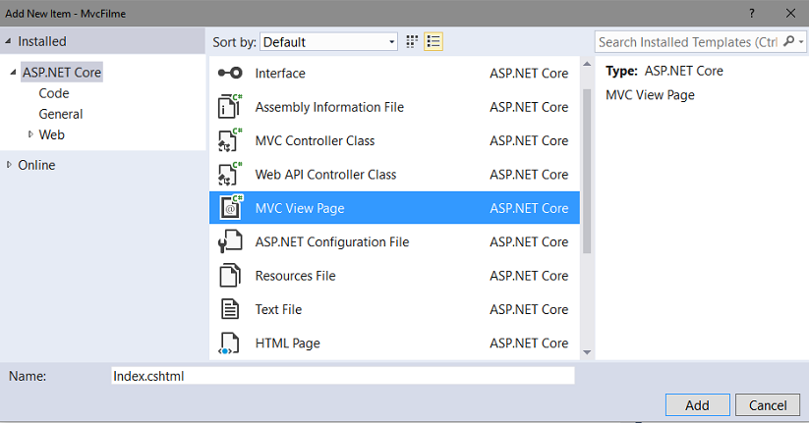Collapse the Installed section

pos(8,41)
